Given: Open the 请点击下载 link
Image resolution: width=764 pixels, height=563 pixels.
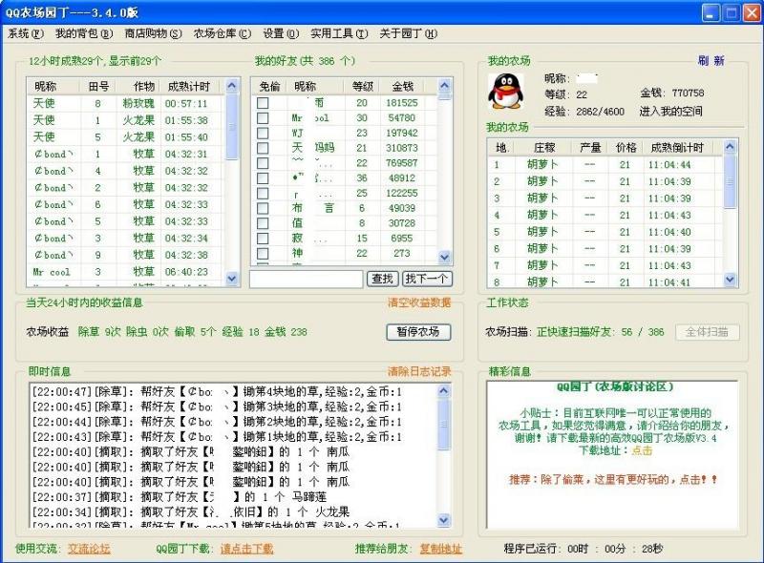Looking at the screenshot, I should (246, 549).
